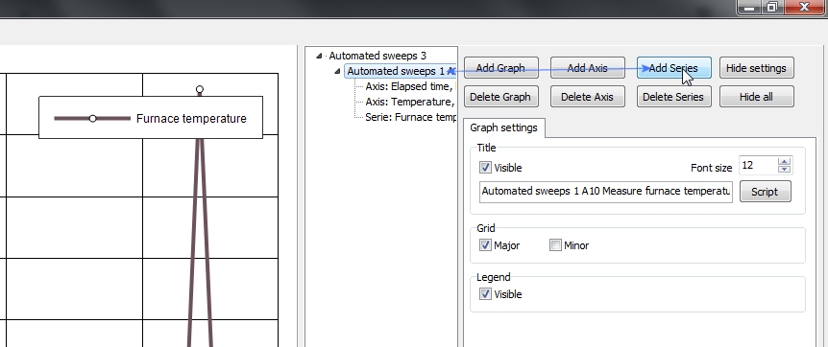Enable the Minor grid checkbox
This screenshot has width=828, height=347.
click(x=555, y=245)
